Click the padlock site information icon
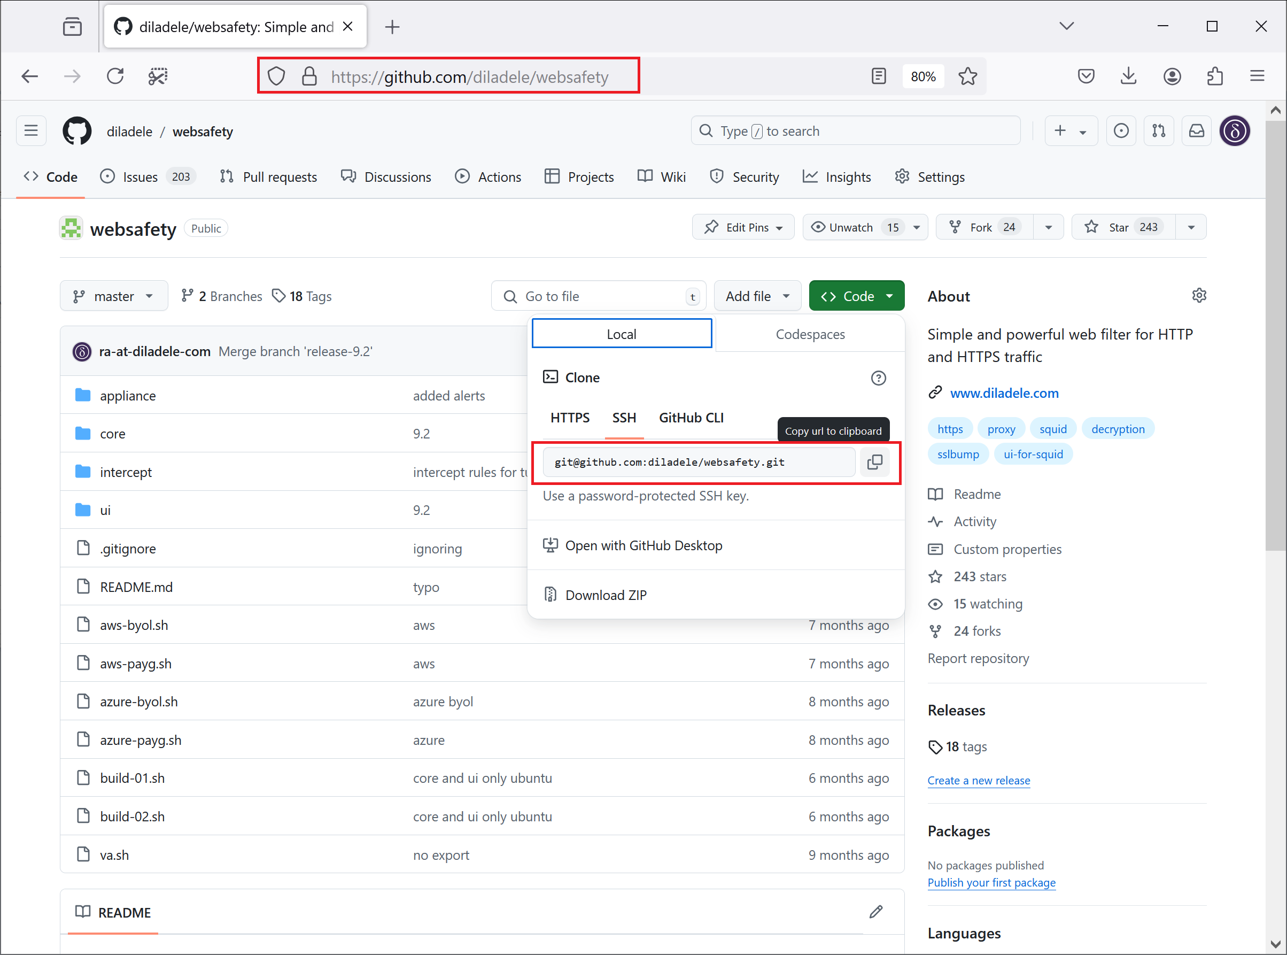The height and width of the screenshot is (955, 1287). click(309, 76)
